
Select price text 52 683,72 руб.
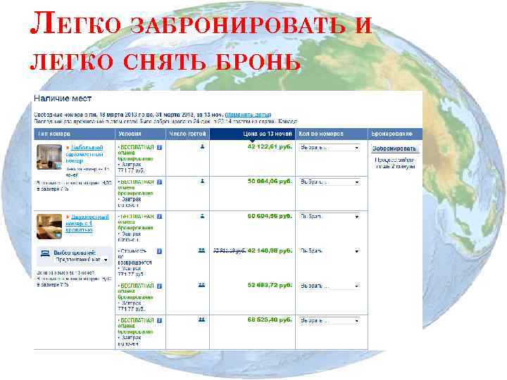270,285
